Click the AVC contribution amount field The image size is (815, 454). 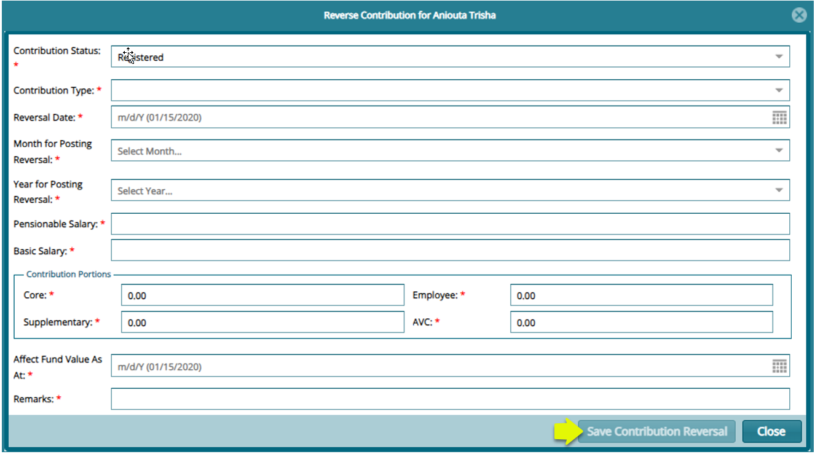(x=641, y=323)
